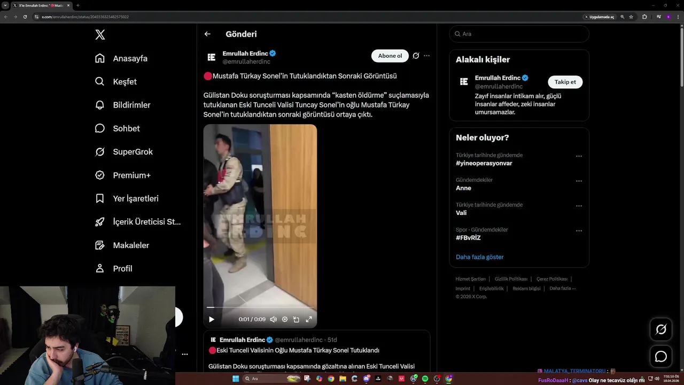Open Discord from the taskbar
The height and width of the screenshot is (385, 684).
coord(366,379)
